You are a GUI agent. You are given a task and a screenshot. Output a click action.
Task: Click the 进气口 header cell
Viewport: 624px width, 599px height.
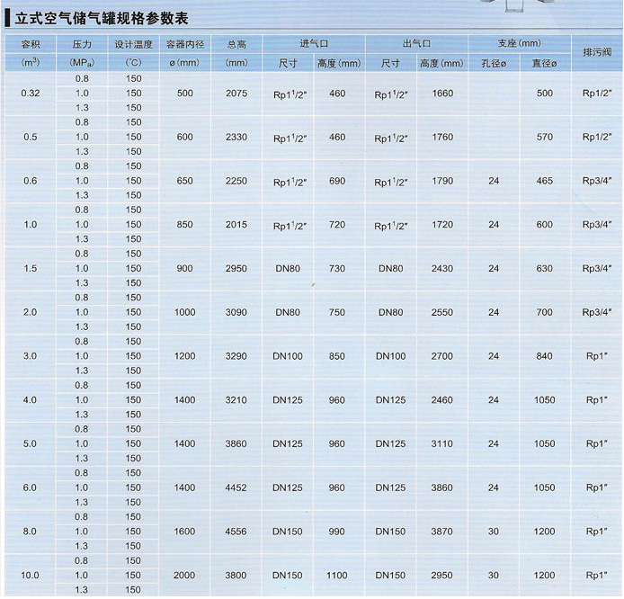coord(314,43)
